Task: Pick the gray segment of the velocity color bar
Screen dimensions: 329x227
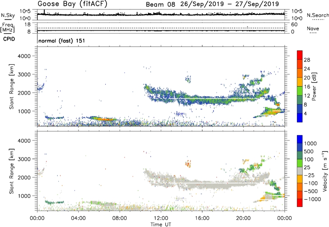Action: (x=300, y=171)
